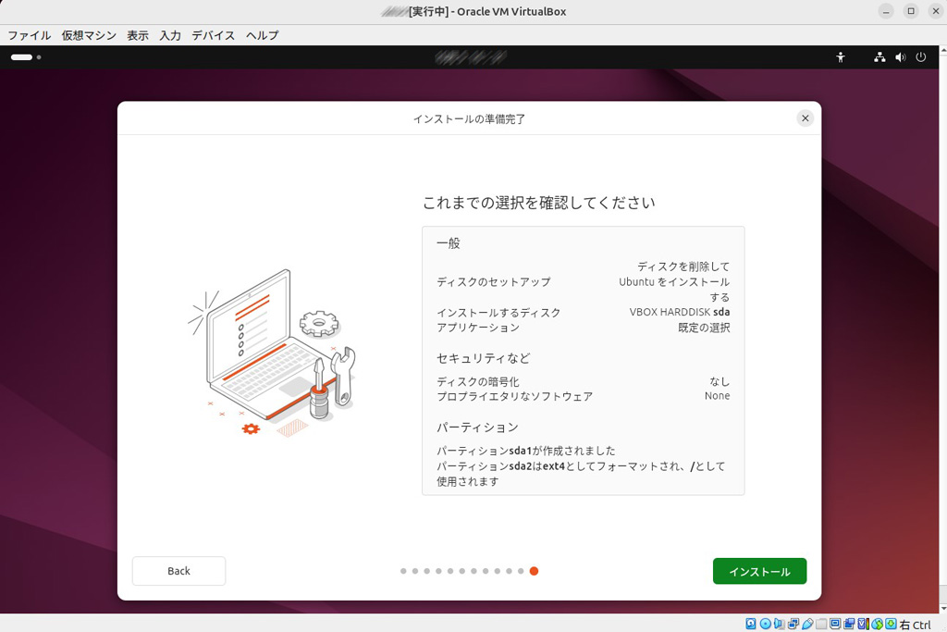Screen dimensions: 947x632
Task: Click the None value for proprietary software
Action: point(717,396)
